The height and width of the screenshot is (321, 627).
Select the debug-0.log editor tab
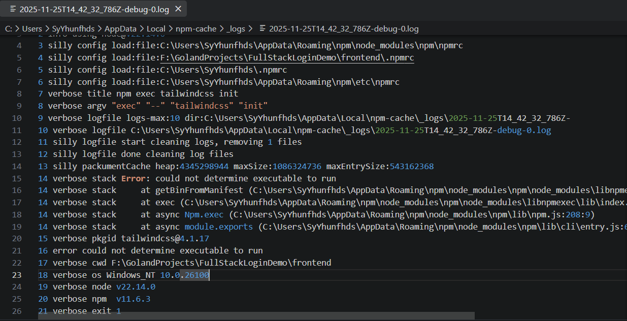pos(94,9)
